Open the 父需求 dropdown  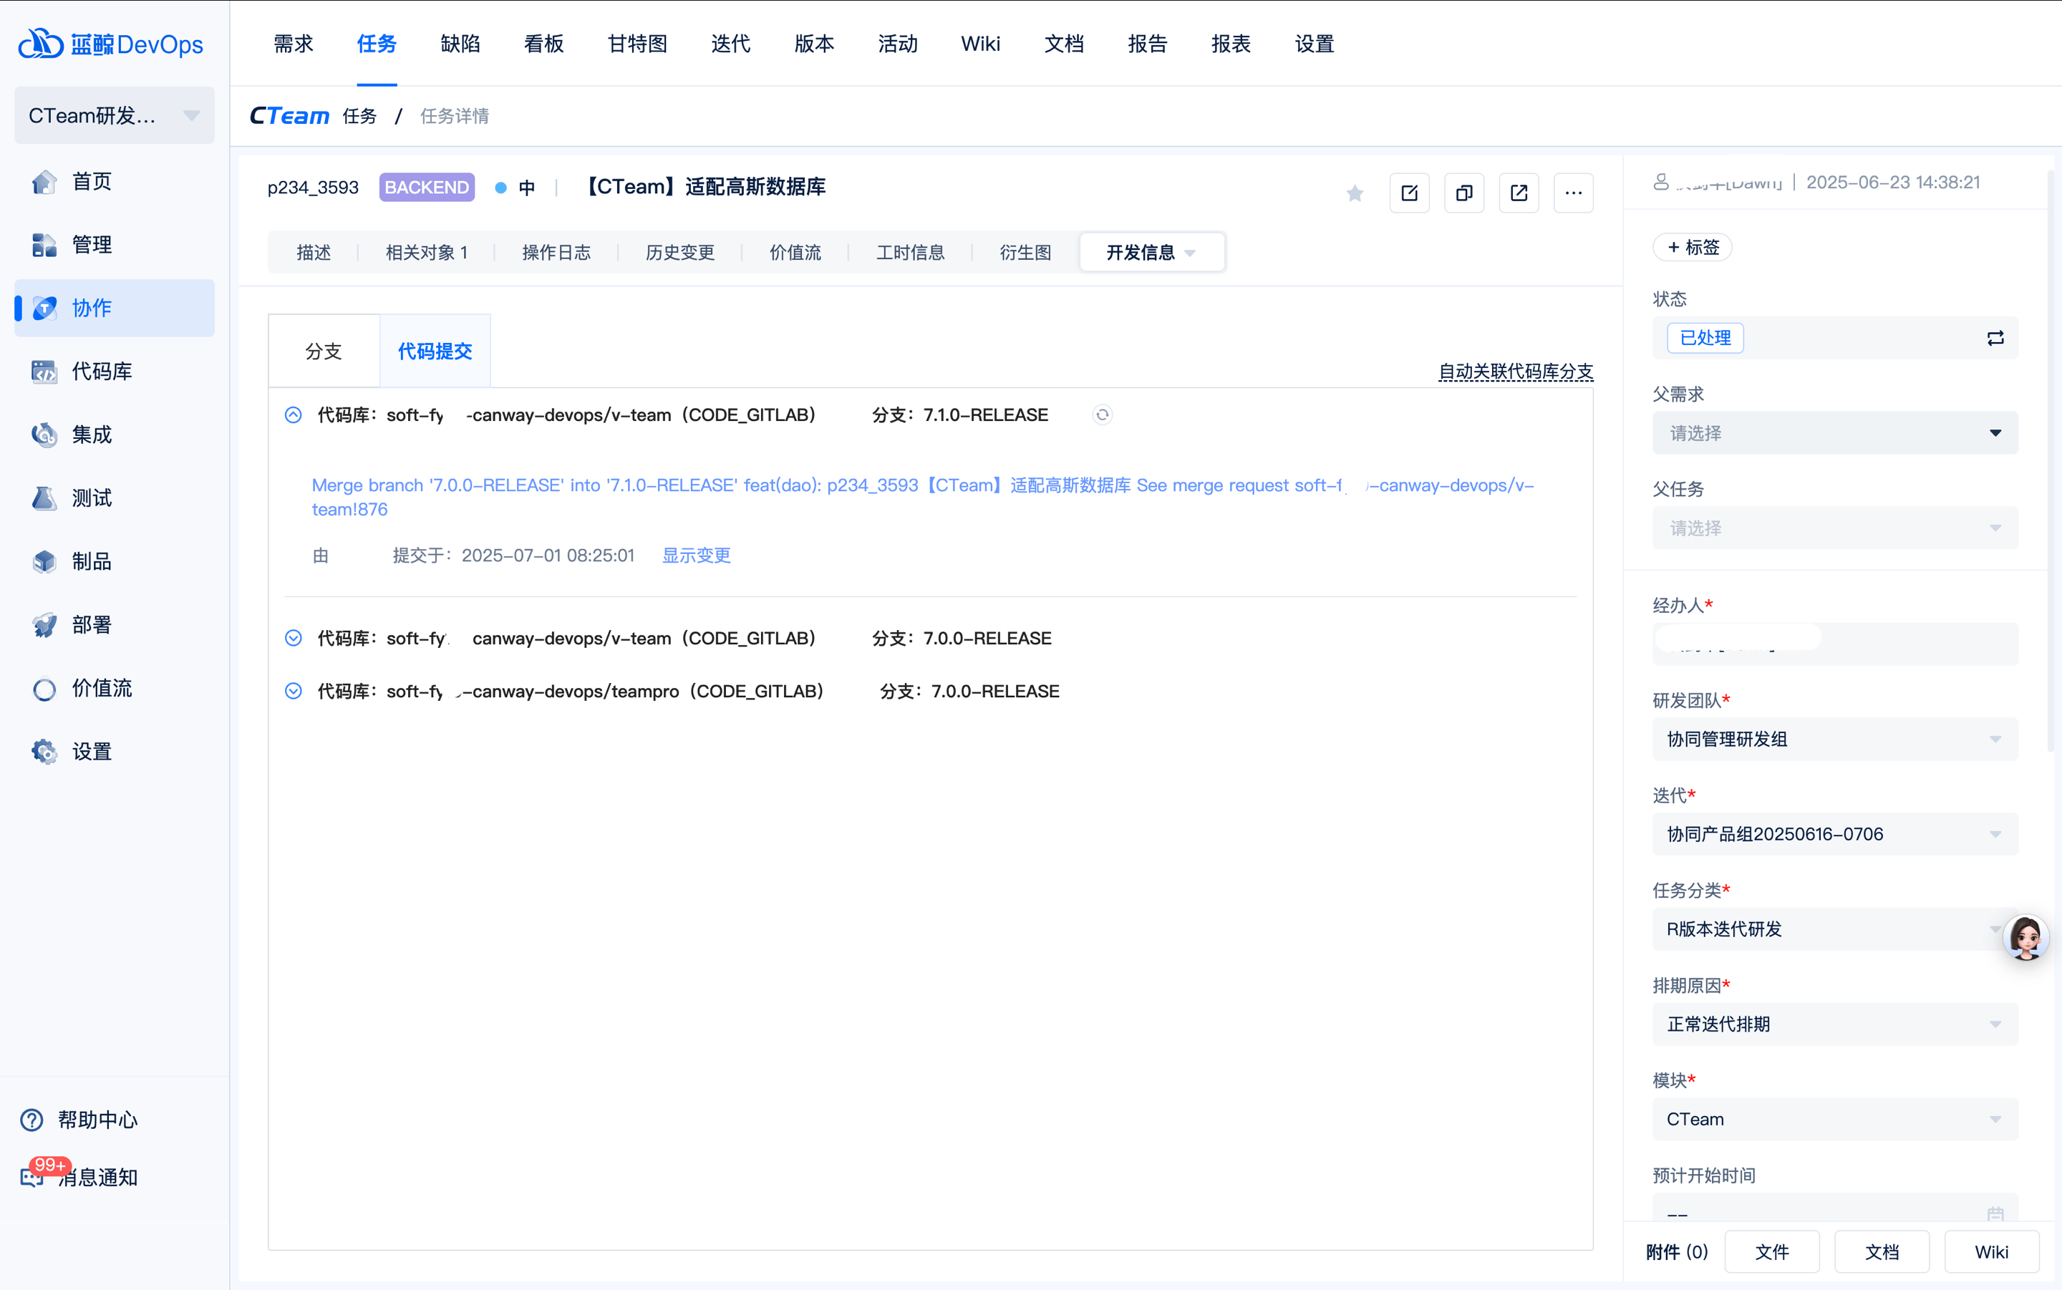(1834, 433)
